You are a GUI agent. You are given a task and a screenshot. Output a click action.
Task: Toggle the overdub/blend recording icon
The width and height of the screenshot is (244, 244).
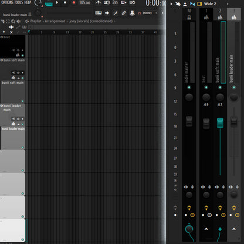pyautogui.click(x=124, y=2)
